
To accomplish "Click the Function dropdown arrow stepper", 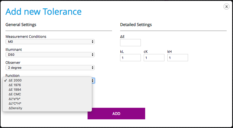I will pyautogui.click(x=93, y=81).
